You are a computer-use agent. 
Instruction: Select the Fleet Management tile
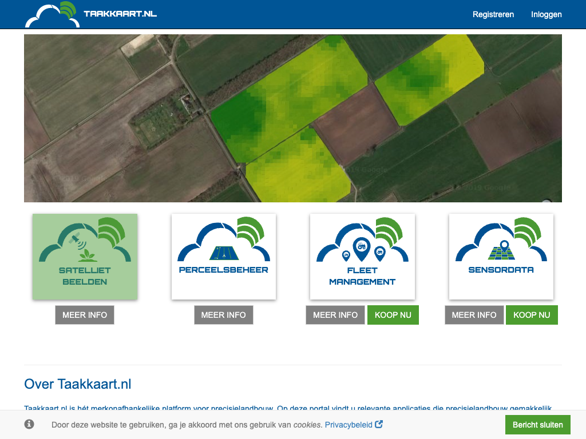click(x=362, y=257)
